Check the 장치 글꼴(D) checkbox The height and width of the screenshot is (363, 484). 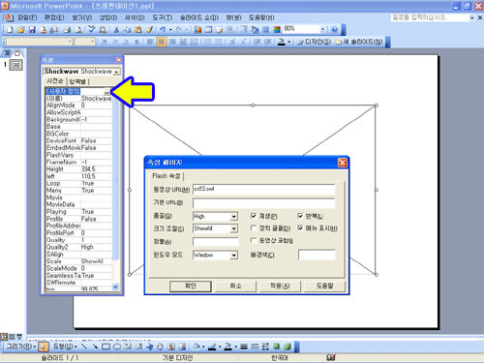(x=254, y=228)
